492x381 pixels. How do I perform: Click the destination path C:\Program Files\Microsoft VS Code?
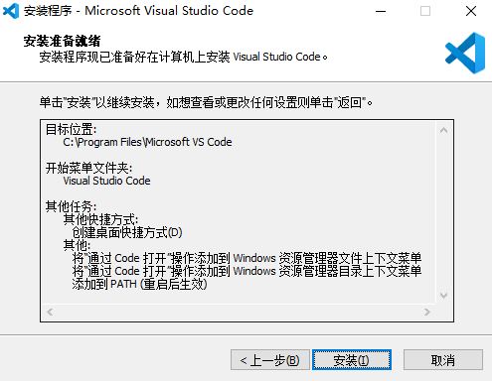click(x=147, y=142)
